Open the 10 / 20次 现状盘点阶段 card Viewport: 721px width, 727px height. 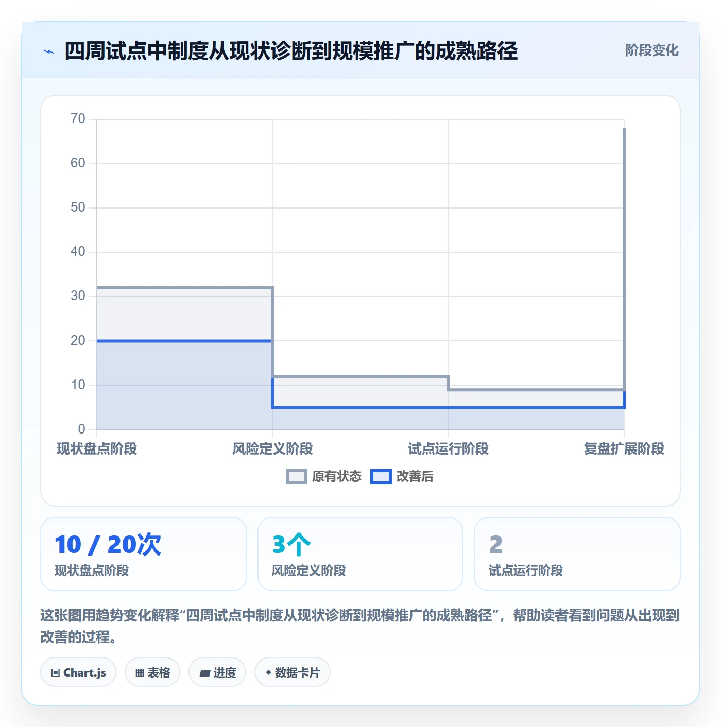pyautogui.click(x=144, y=554)
